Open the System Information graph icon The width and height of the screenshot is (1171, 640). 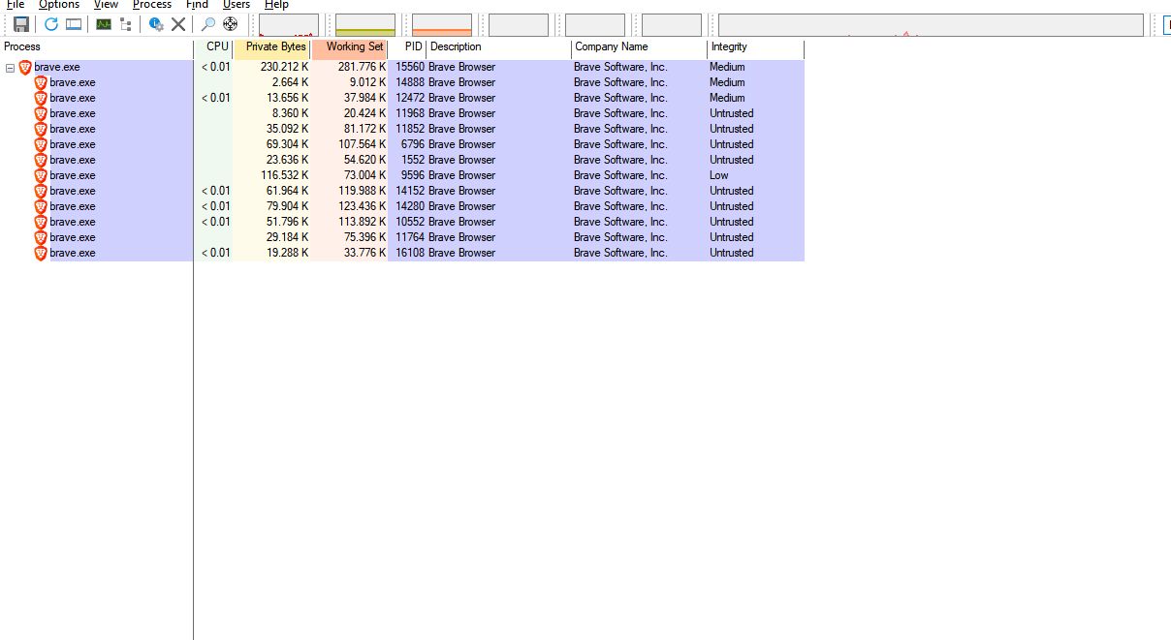[104, 24]
